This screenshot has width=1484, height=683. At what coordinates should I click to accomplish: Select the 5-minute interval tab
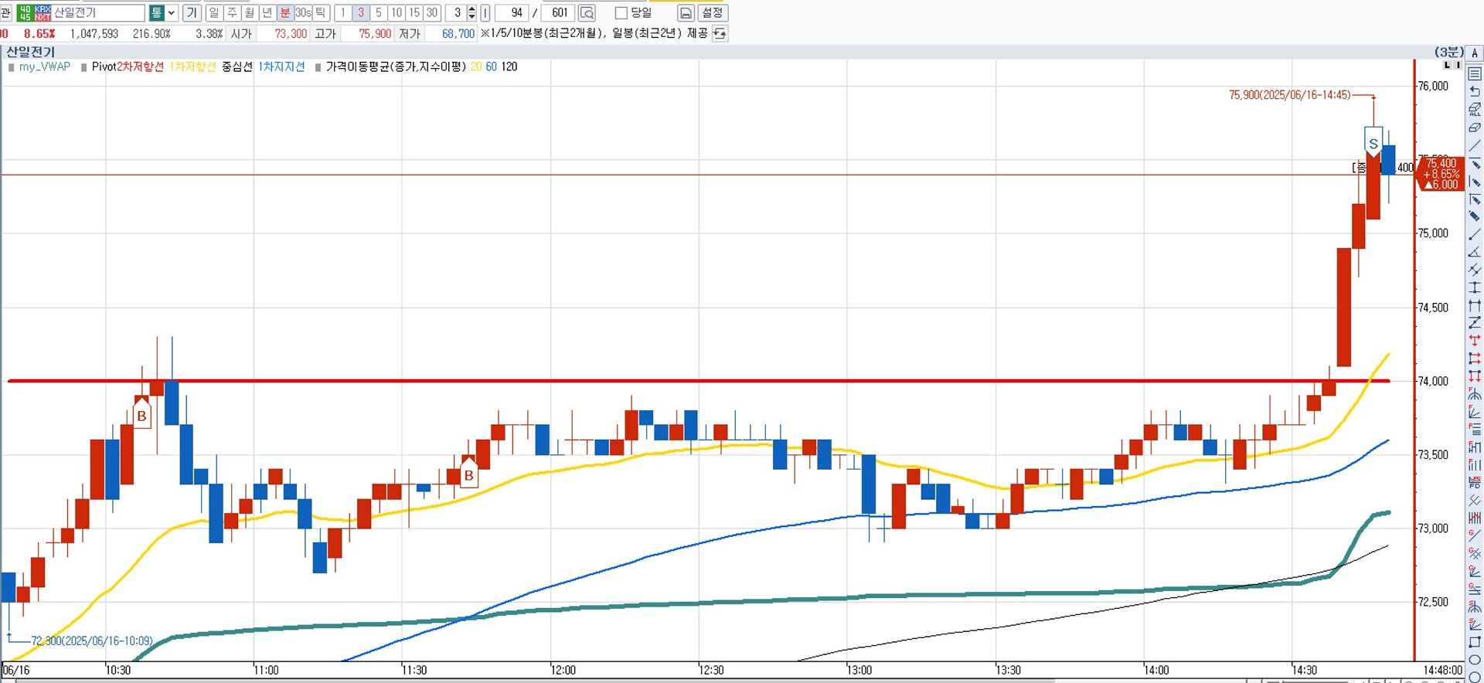pos(379,13)
